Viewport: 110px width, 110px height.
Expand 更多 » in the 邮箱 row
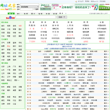pos(106,66)
